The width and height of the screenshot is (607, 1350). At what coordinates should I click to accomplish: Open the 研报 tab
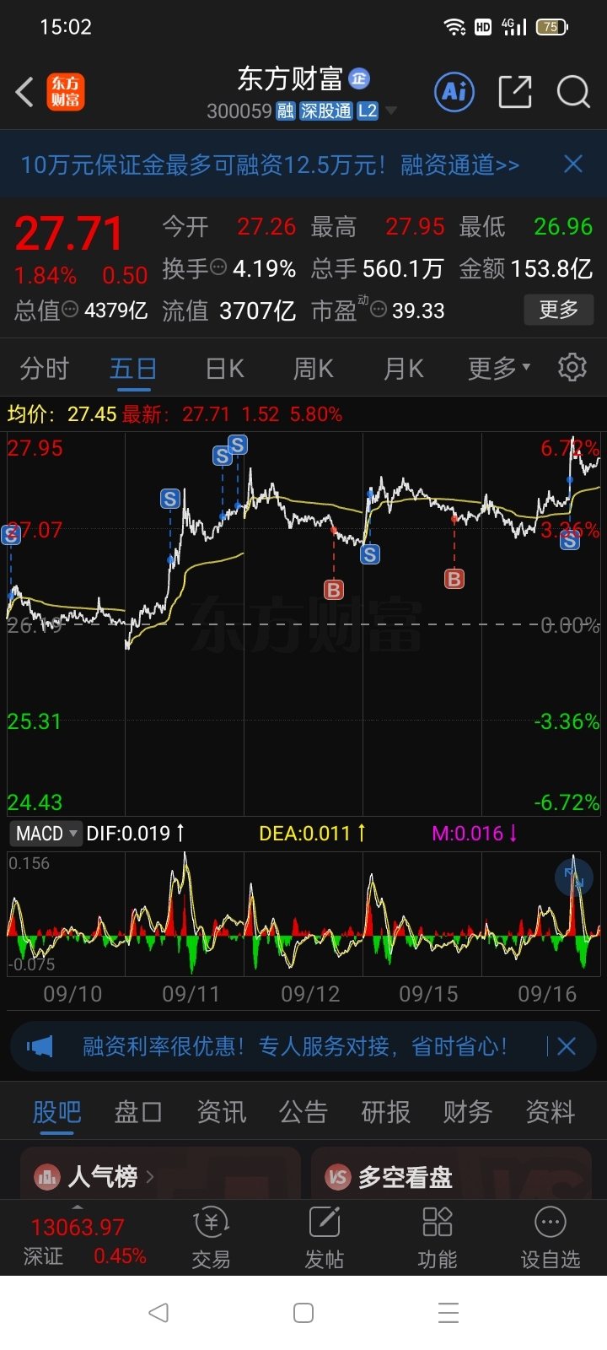coord(385,1112)
